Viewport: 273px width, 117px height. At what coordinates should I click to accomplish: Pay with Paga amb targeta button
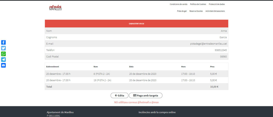pyautogui.click(x=146, y=96)
